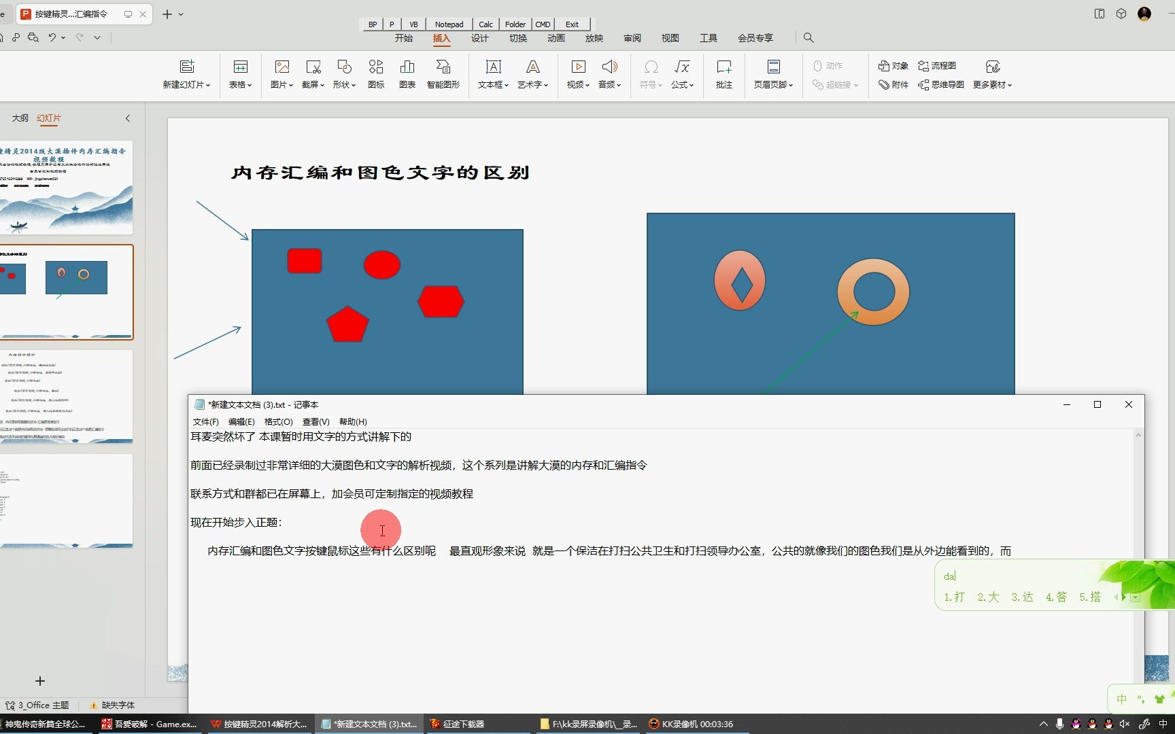Collapse the slide panel with chevron

(x=128, y=118)
